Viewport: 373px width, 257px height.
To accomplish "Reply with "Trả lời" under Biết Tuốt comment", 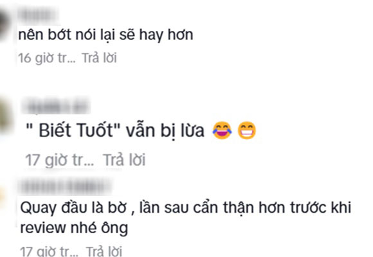I will (124, 159).
